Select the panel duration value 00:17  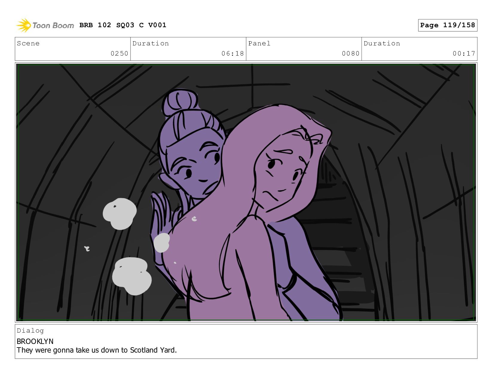(x=464, y=53)
